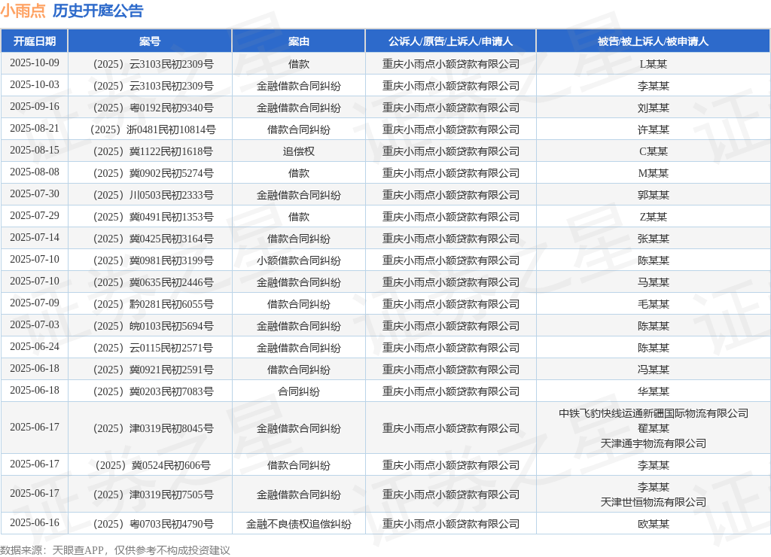The image size is (771, 557).
Task: Click defendant 许某某
Action: 653,129
